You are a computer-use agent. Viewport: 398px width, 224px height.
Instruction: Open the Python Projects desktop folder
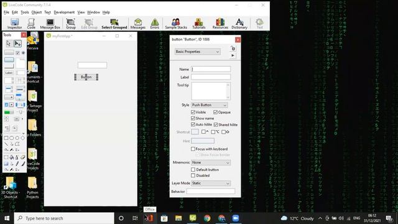[x=32, y=188]
